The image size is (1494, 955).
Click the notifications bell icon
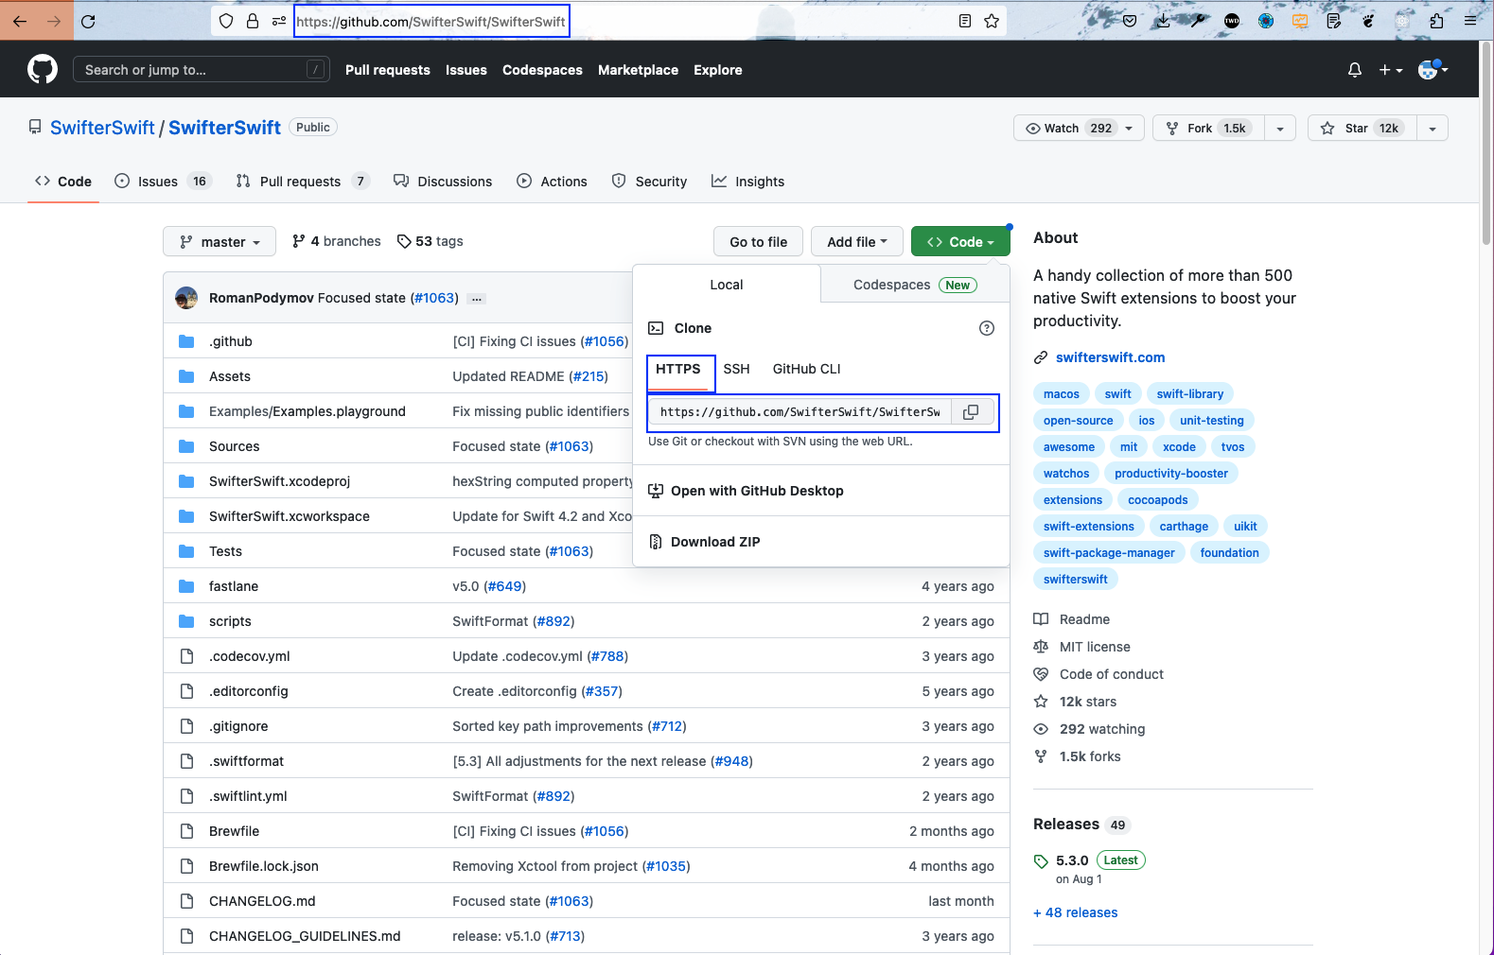tap(1355, 69)
